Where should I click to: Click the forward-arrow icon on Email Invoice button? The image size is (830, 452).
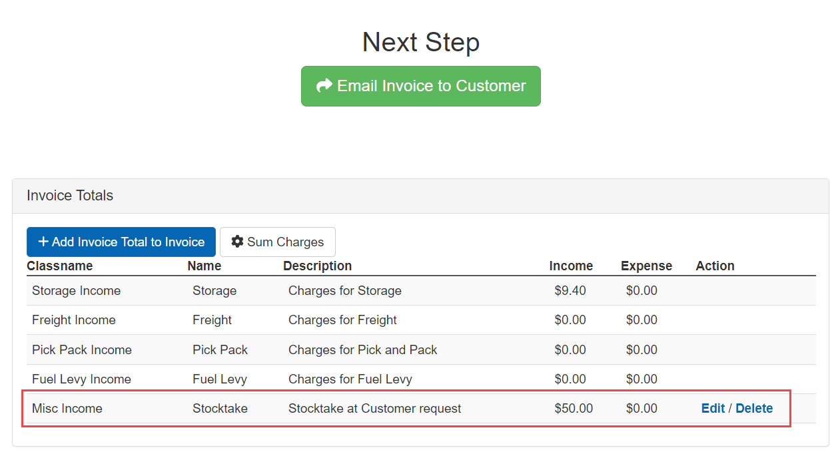pyautogui.click(x=324, y=85)
